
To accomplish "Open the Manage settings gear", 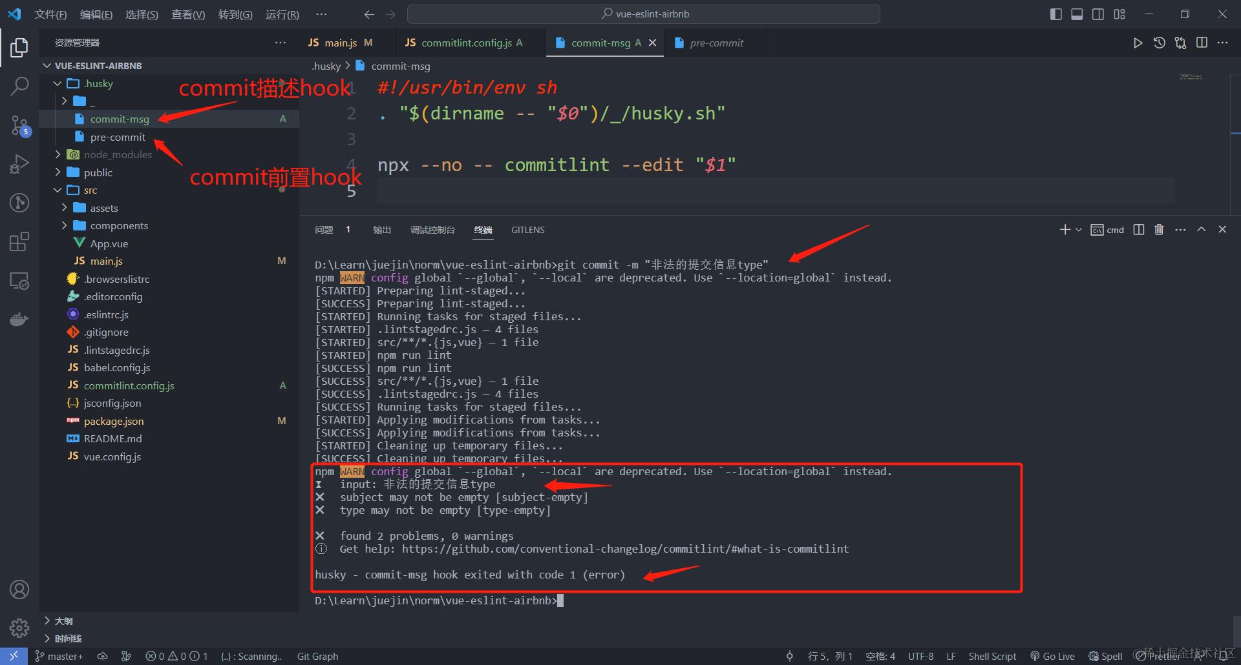I will tap(19, 628).
